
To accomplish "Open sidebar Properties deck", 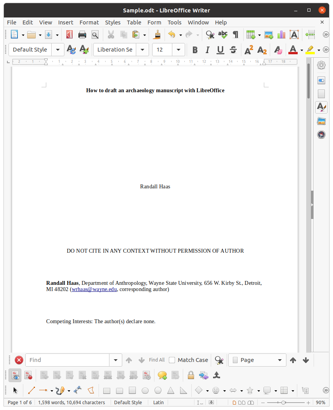I will click(321, 81).
